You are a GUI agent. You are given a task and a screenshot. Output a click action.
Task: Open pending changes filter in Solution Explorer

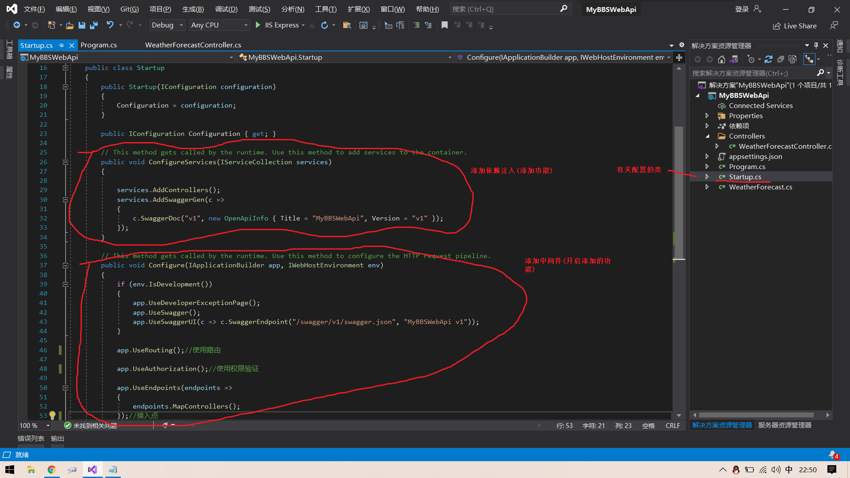tap(751, 59)
